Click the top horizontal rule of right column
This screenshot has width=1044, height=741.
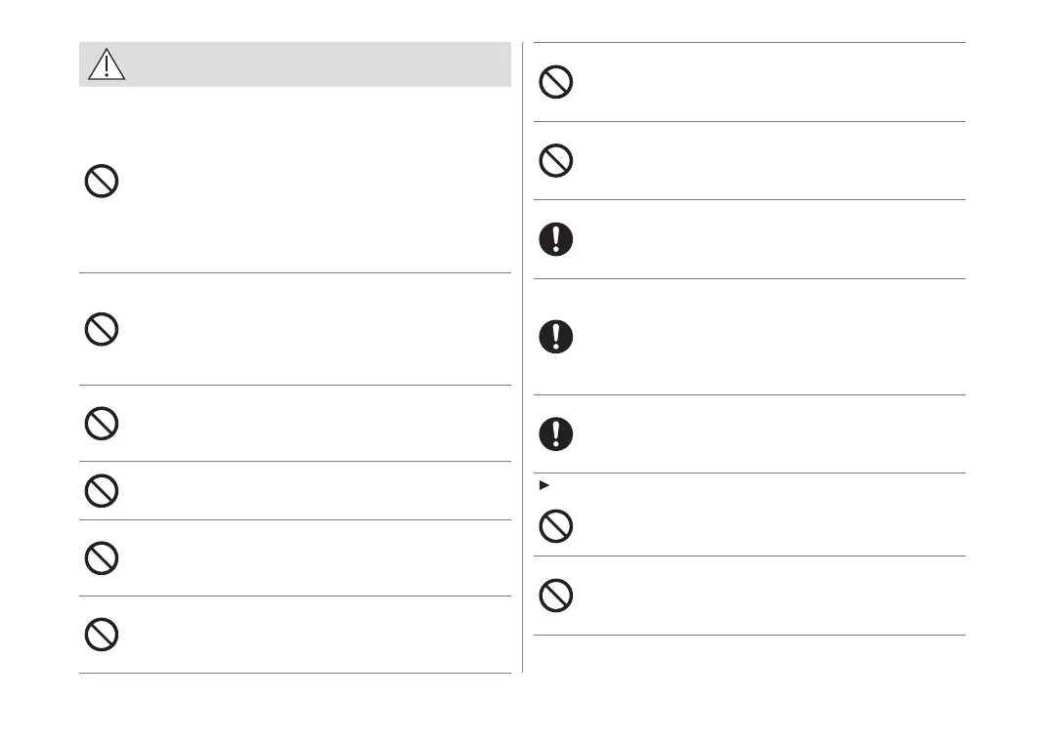tap(749, 42)
